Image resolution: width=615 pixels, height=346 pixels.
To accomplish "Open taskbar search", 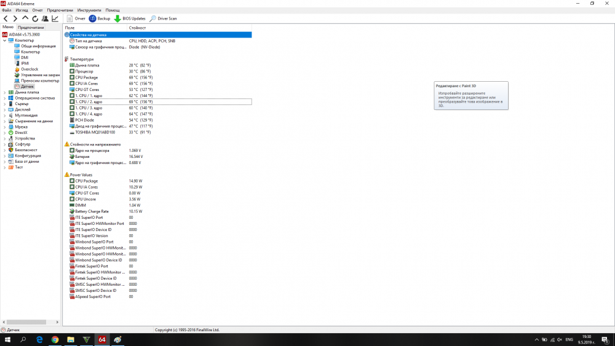I will [x=23, y=340].
